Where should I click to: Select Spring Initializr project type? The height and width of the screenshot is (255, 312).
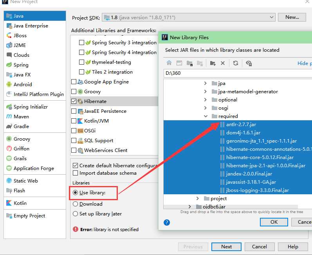pyautogui.click(x=34, y=107)
